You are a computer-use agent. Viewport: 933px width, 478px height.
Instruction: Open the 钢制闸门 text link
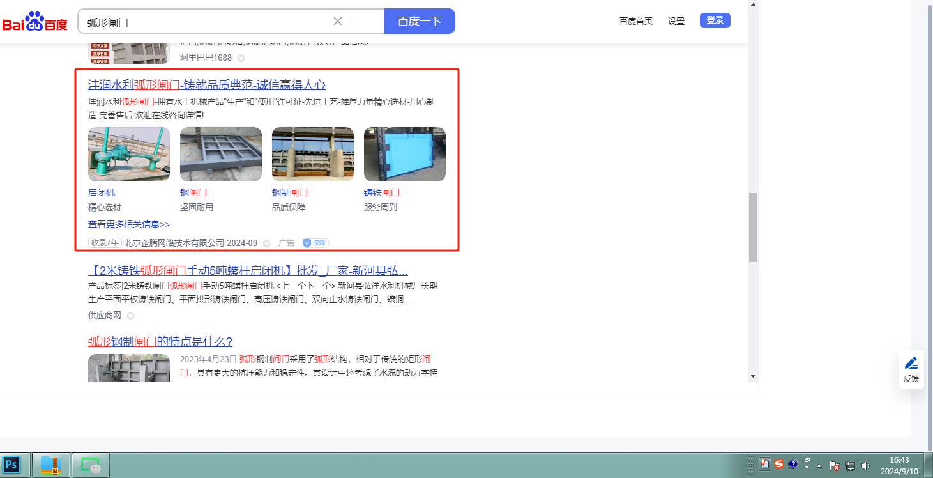290,192
